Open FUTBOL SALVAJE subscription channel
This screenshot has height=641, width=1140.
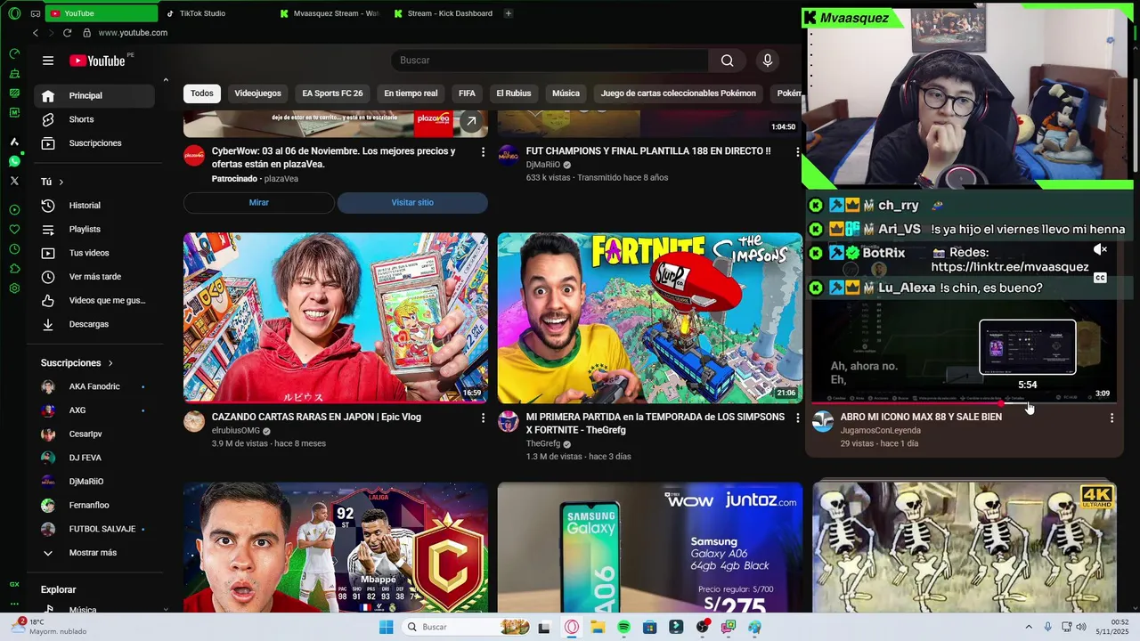(94, 530)
